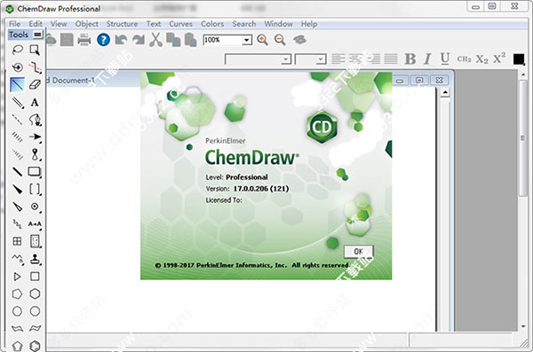Select the Structure Perspective rotate tool
Viewport: 533px width, 352px height.
[x=17, y=67]
